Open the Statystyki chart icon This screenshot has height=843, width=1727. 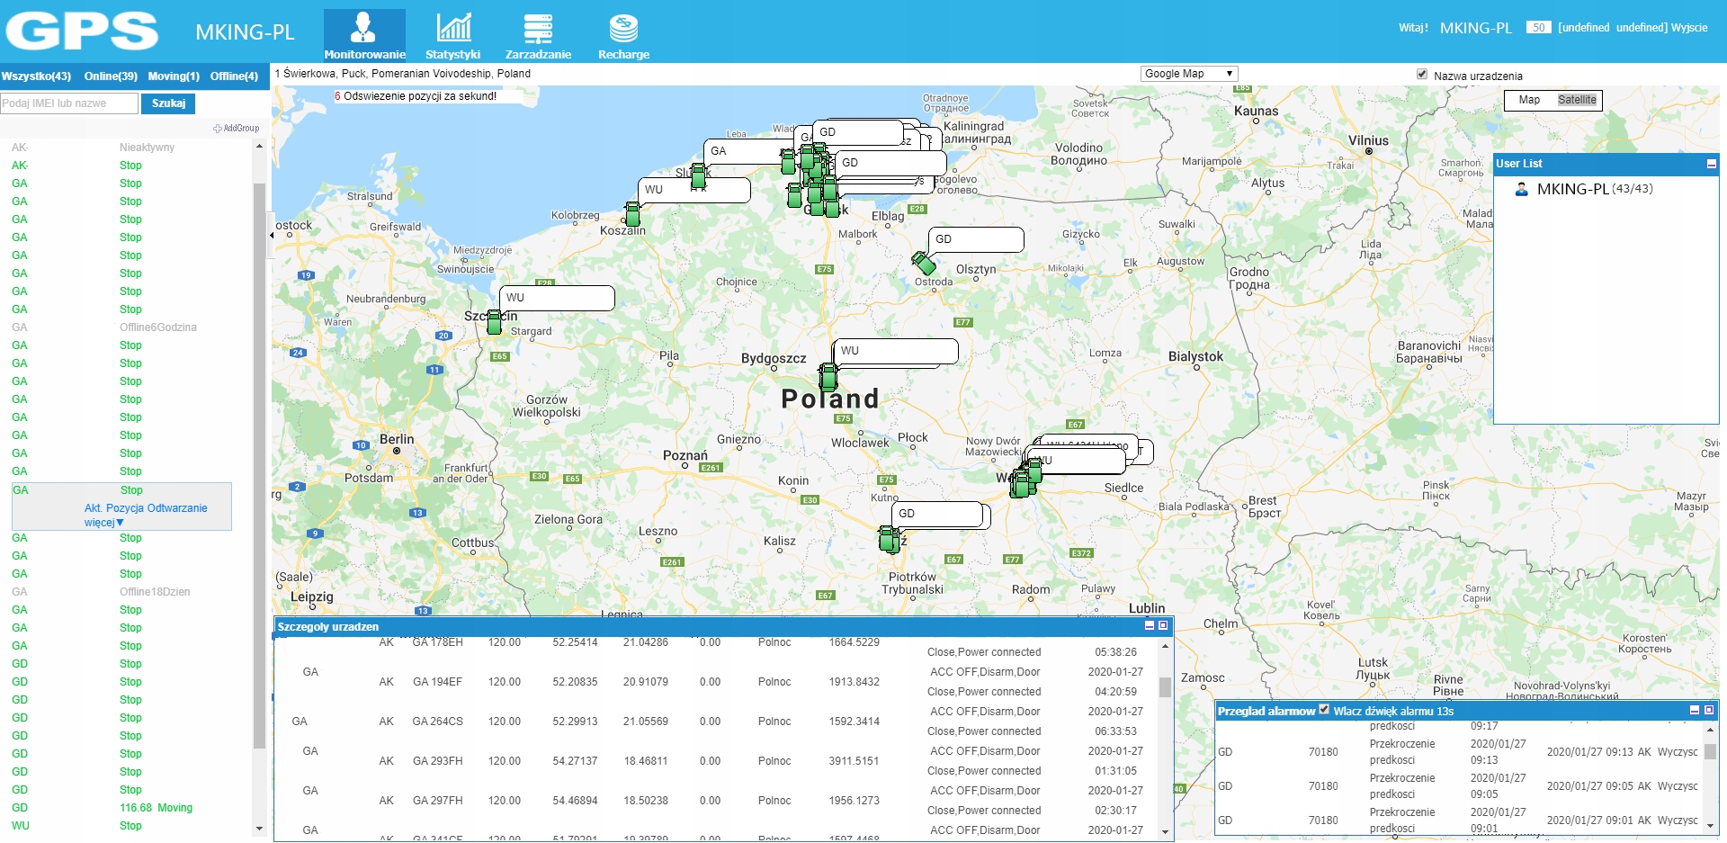tap(453, 28)
